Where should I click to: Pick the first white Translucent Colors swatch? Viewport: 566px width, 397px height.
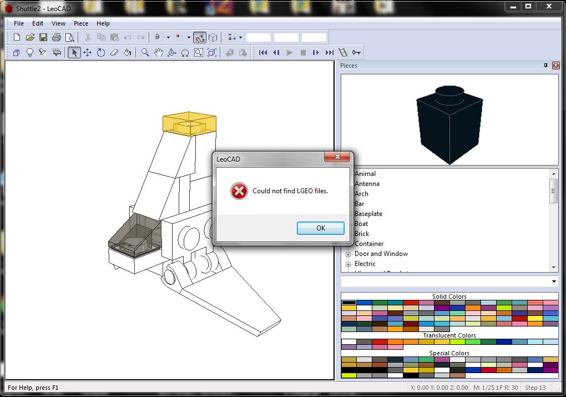[x=349, y=341]
